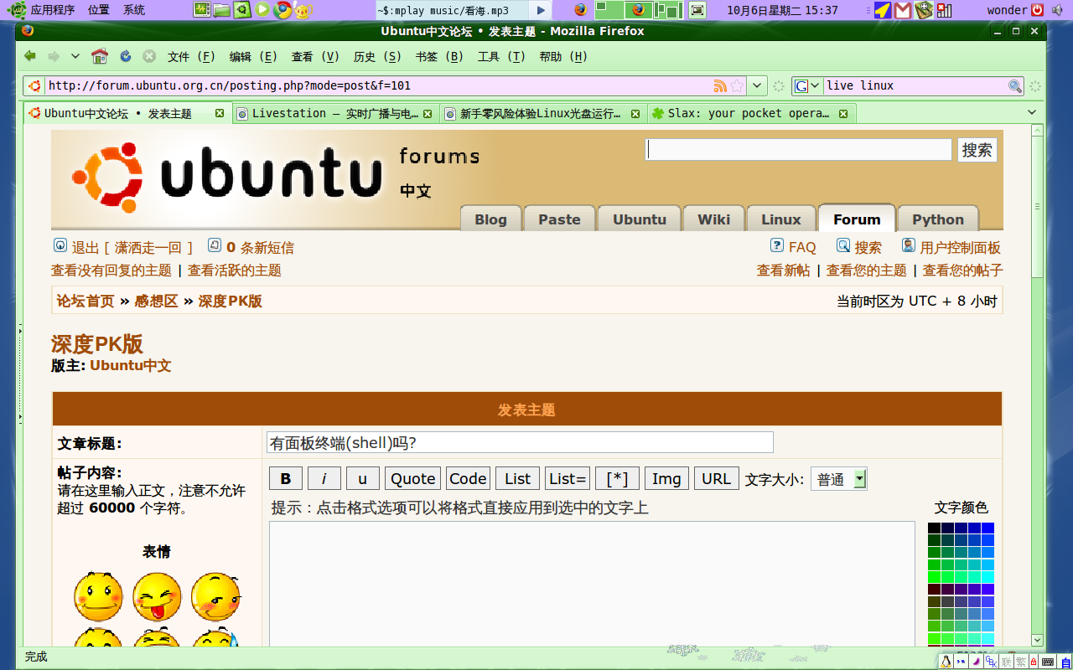
Task: Open the Wiki site tab
Action: (714, 219)
